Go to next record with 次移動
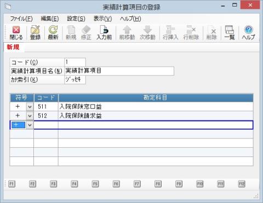Viewport: 263px width, 203px height. [x=147, y=33]
